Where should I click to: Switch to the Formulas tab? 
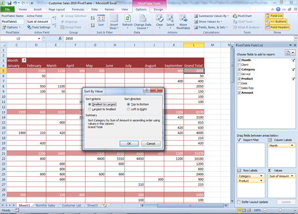pos(78,9)
